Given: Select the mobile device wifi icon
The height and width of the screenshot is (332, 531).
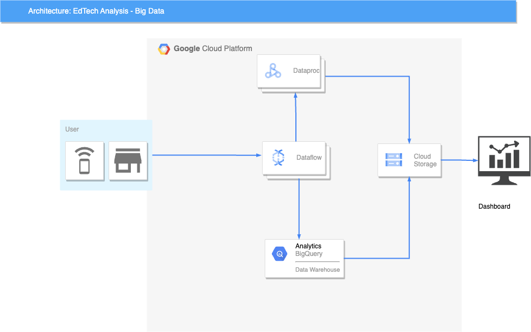Looking at the screenshot, I should (85, 161).
